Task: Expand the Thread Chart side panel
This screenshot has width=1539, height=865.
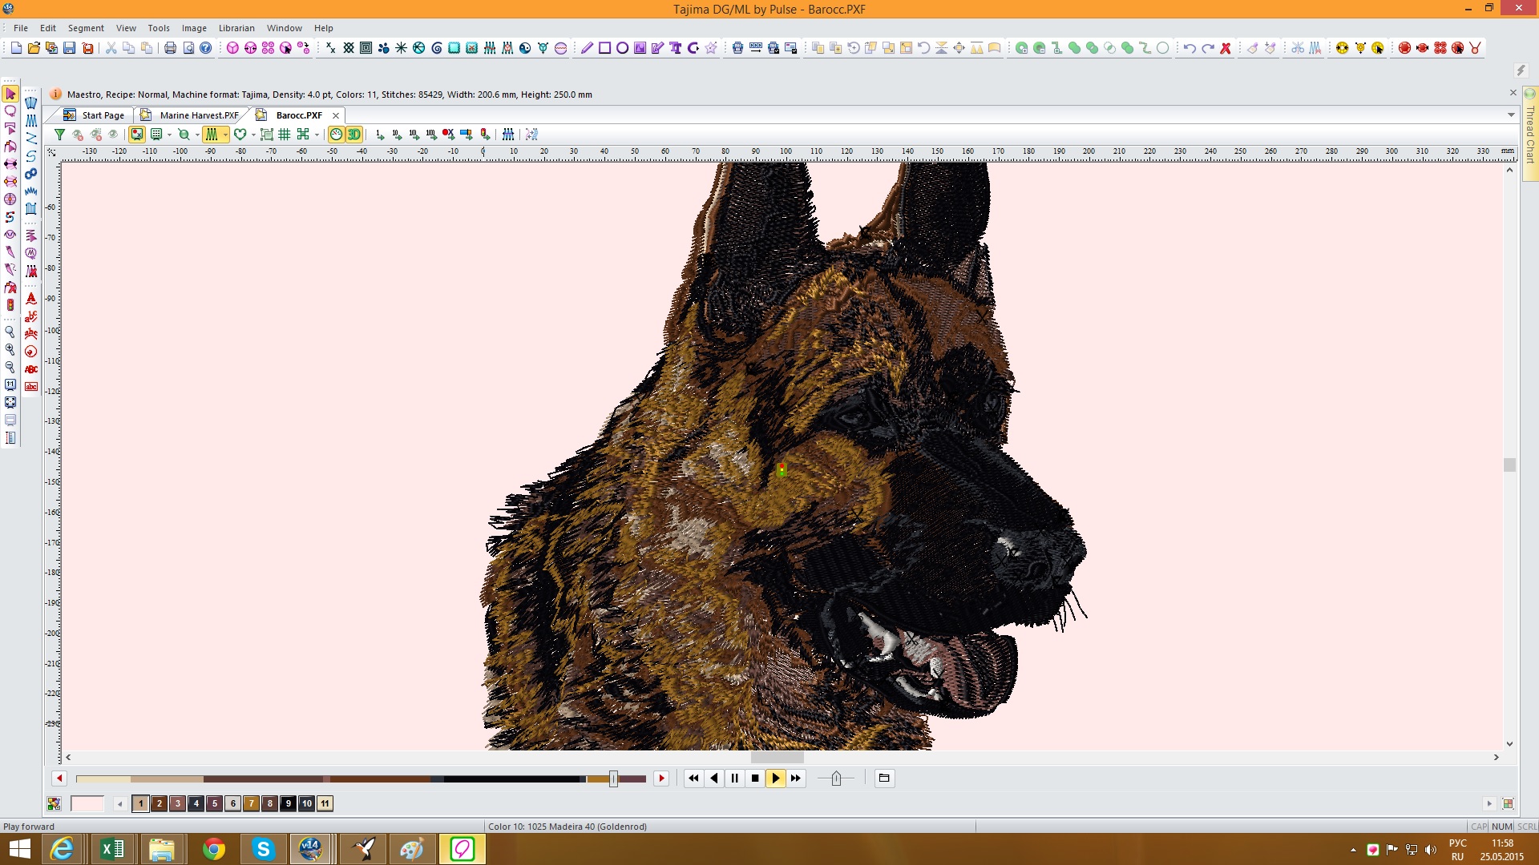Action: [1529, 132]
